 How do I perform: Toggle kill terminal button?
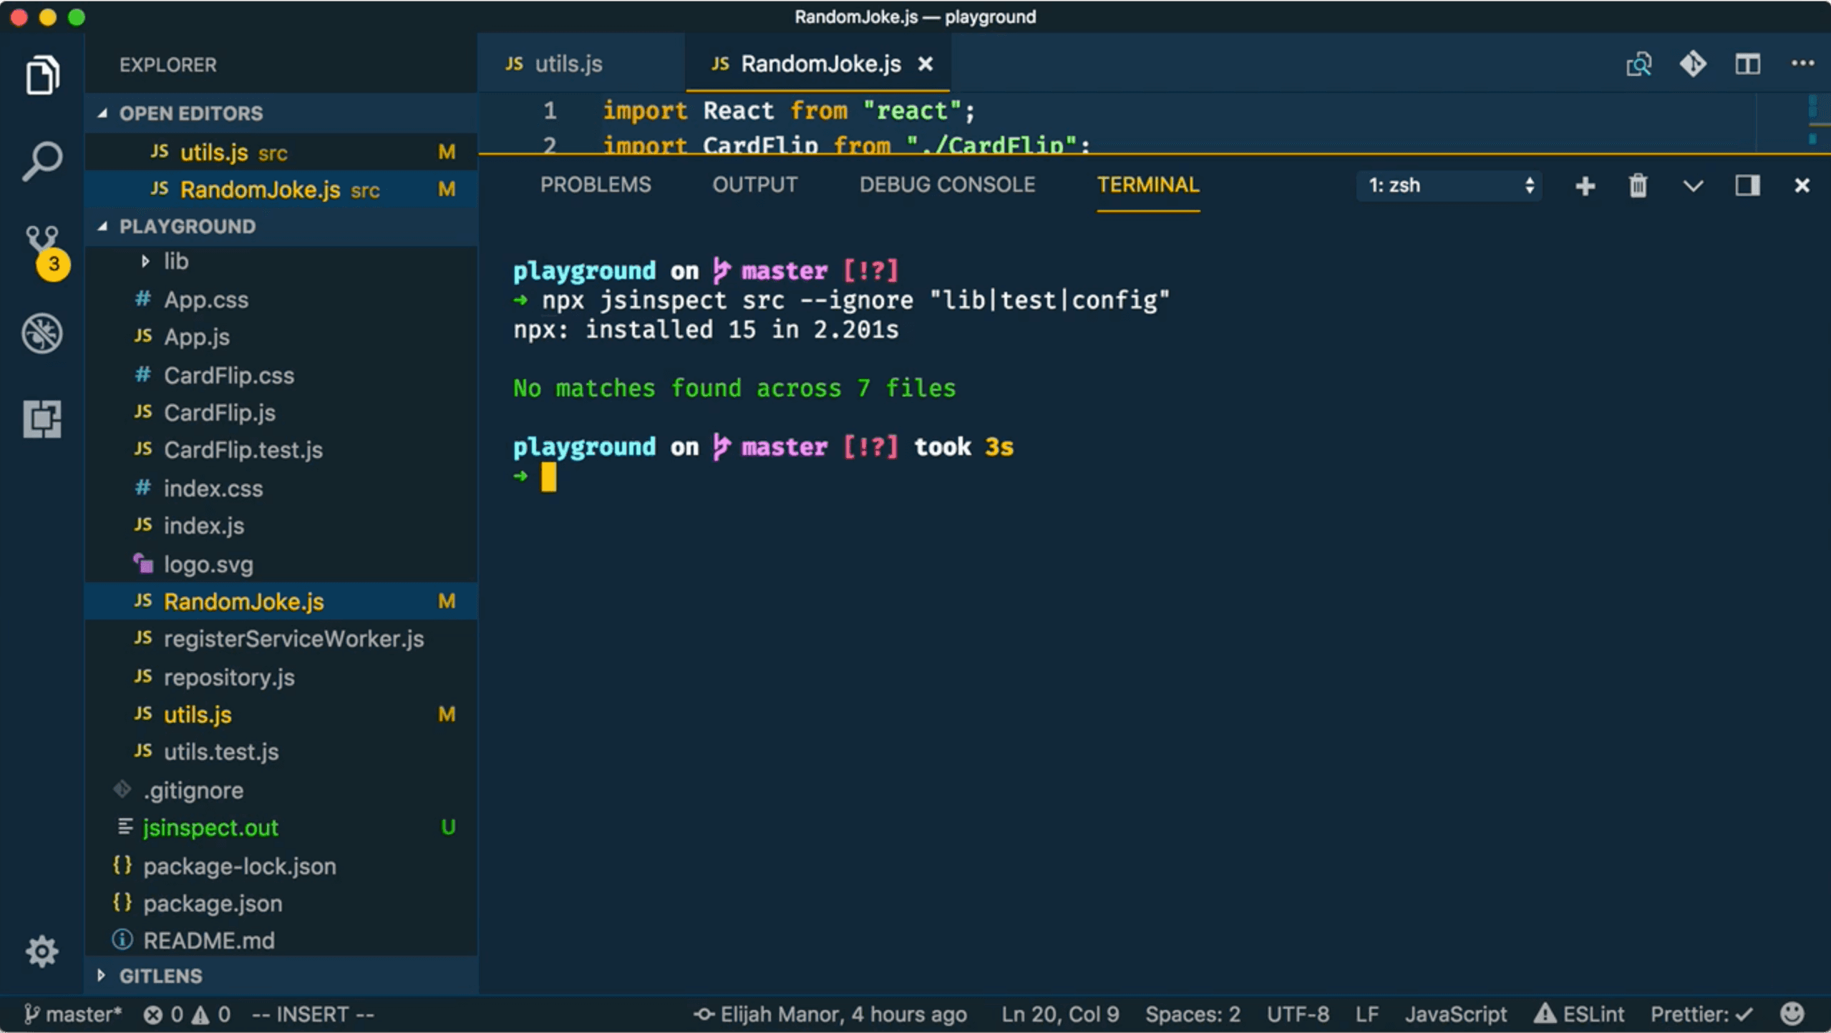[x=1637, y=185]
